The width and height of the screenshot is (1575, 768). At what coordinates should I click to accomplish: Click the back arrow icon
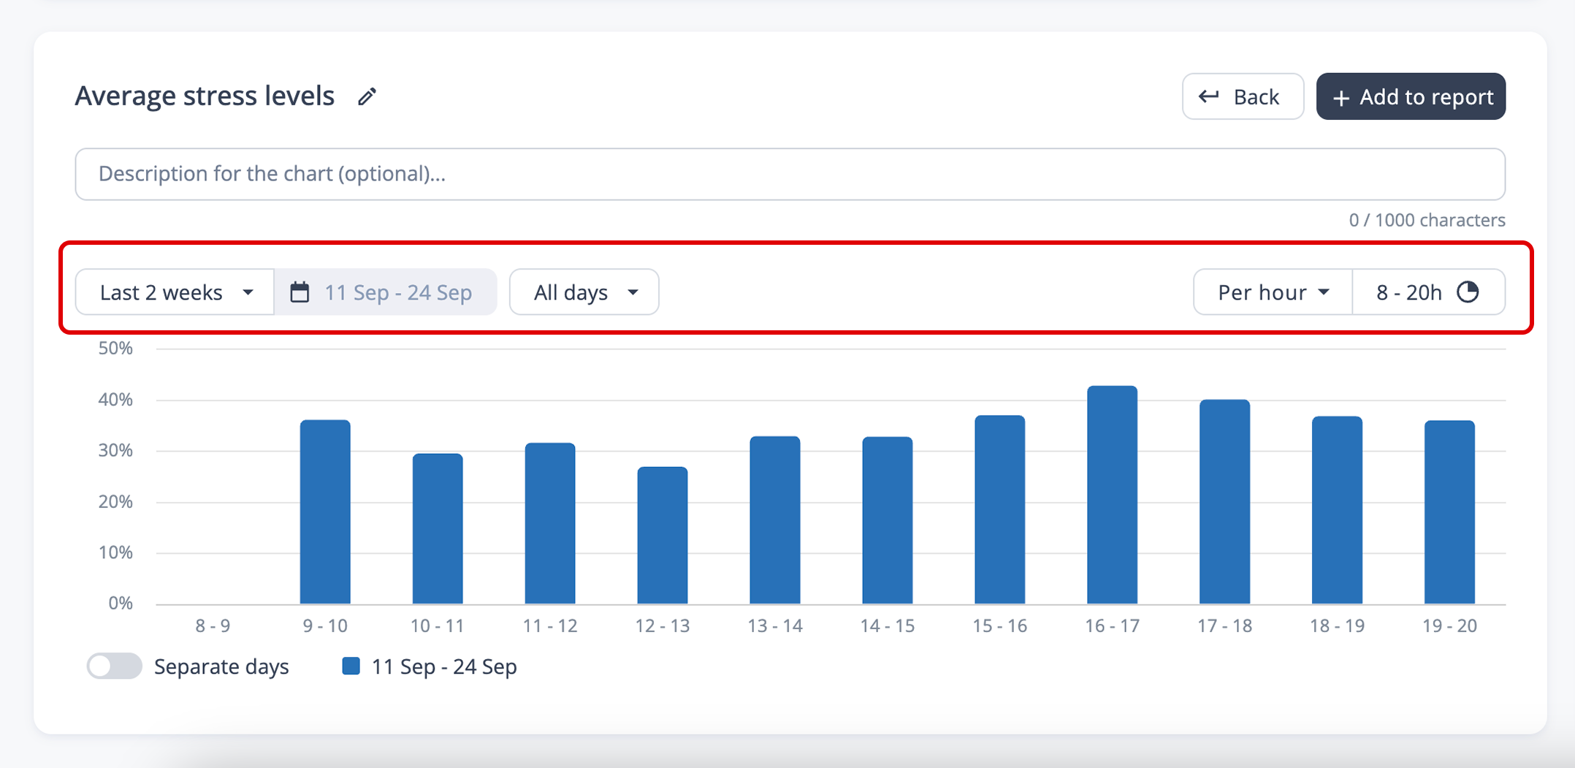(x=1209, y=96)
